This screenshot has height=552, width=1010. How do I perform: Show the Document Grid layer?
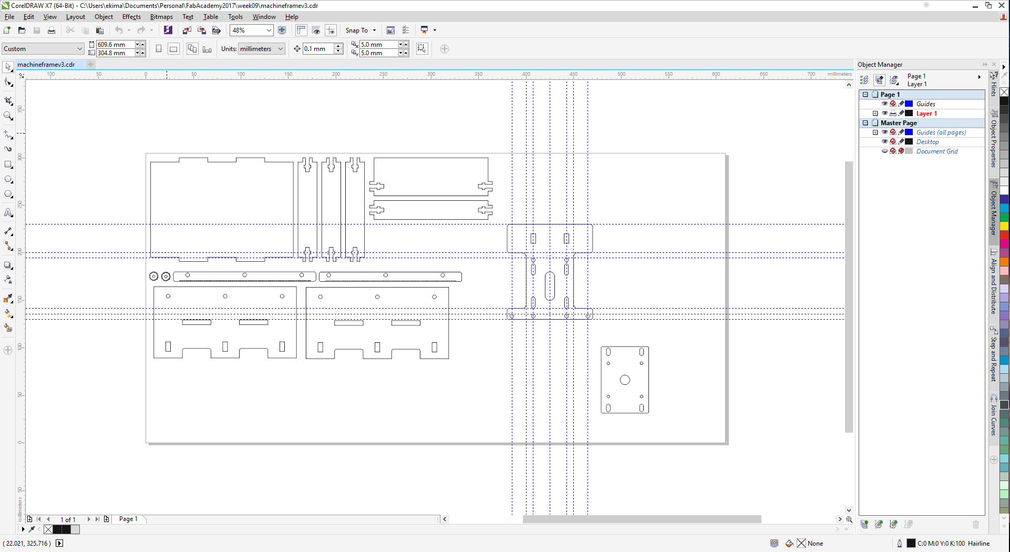tap(884, 151)
